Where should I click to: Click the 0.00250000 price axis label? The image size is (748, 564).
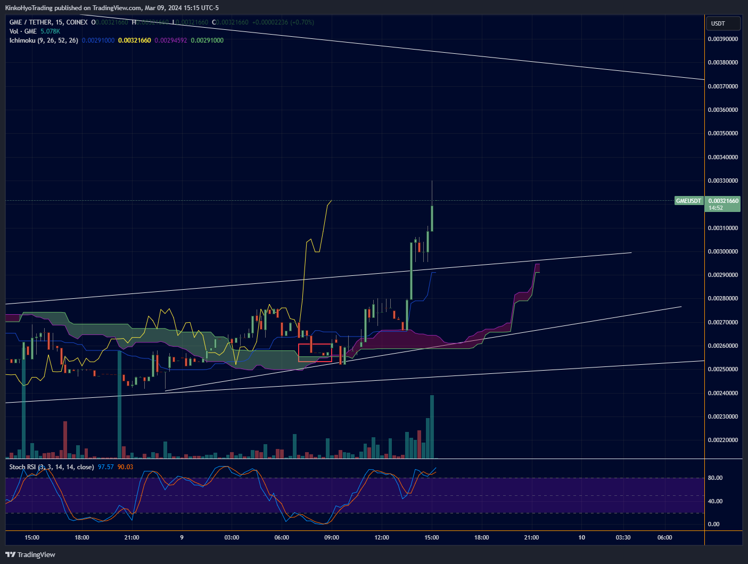click(722, 369)
